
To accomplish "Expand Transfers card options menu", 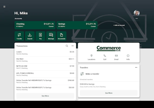I will 136,67.
